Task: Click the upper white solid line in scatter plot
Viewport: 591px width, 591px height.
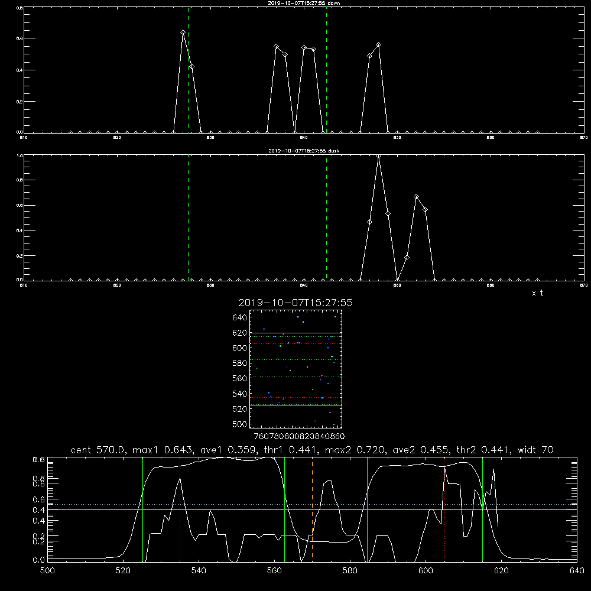Action: [296, 333]
